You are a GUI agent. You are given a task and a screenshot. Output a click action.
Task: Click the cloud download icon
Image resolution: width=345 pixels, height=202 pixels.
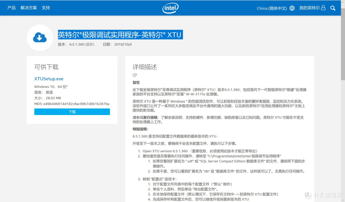(x=40, y=37)
